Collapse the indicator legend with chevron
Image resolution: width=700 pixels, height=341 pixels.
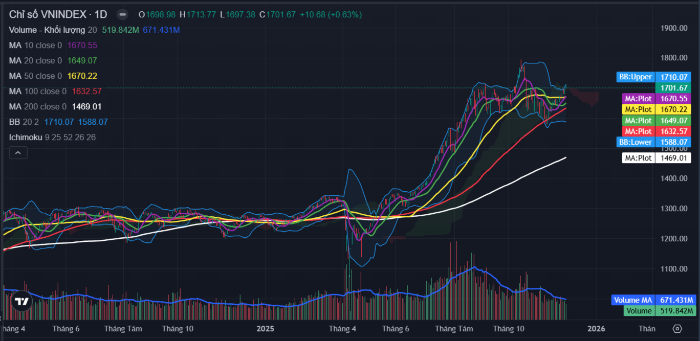(x=18, y=153)
